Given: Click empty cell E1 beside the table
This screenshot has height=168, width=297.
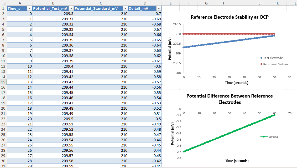Looking at the screenshot, I should point(171,8).
